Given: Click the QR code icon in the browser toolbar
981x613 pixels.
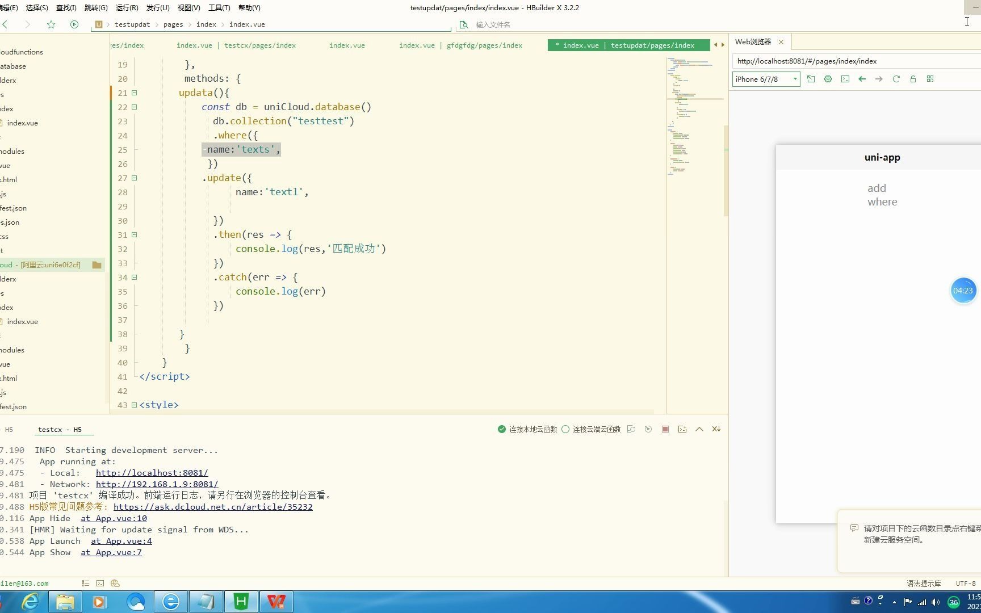Looking at the screenshot, I should click(x=930, y=79).
